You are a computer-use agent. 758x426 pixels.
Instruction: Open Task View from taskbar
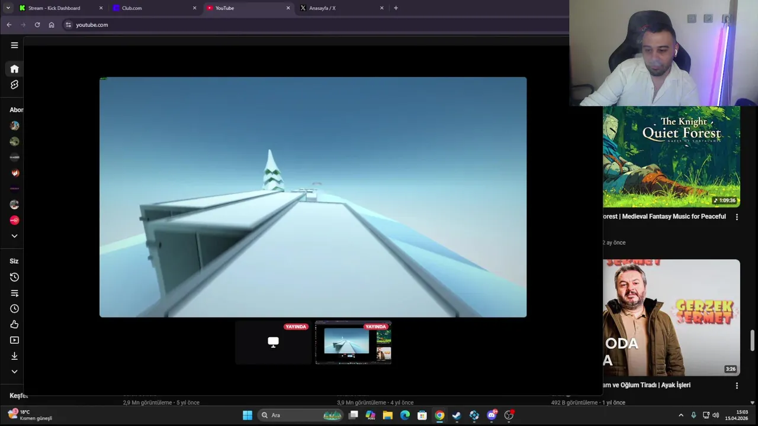[x=353, y=415]
